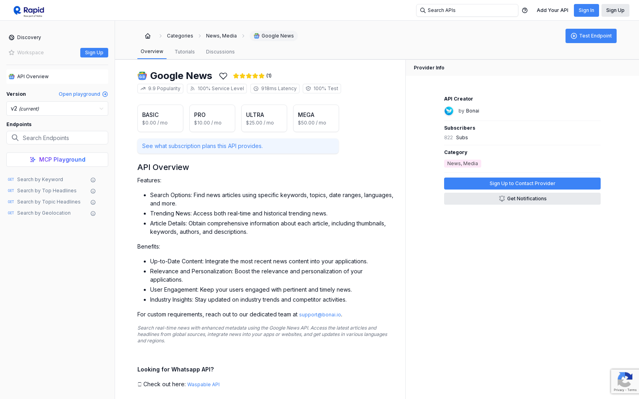Focus the Search APIs field

tap(467, 10)
